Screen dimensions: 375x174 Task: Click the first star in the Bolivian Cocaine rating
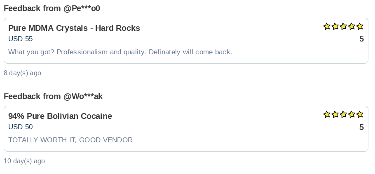tap(327, 114)
